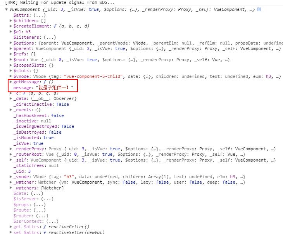Image resolution: width=283 pixels, height=234 pixels.
Task: Expand the get $attrs reactiveGetter row
Action: coord(11,227)
